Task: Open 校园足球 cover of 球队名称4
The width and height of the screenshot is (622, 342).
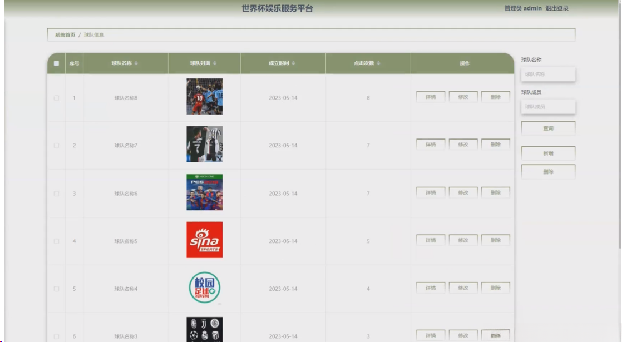Action: [205, 288]
